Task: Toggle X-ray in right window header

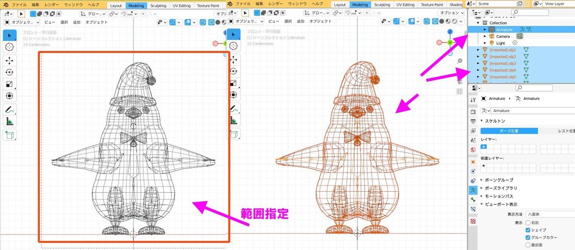Action: coord(426,22)
